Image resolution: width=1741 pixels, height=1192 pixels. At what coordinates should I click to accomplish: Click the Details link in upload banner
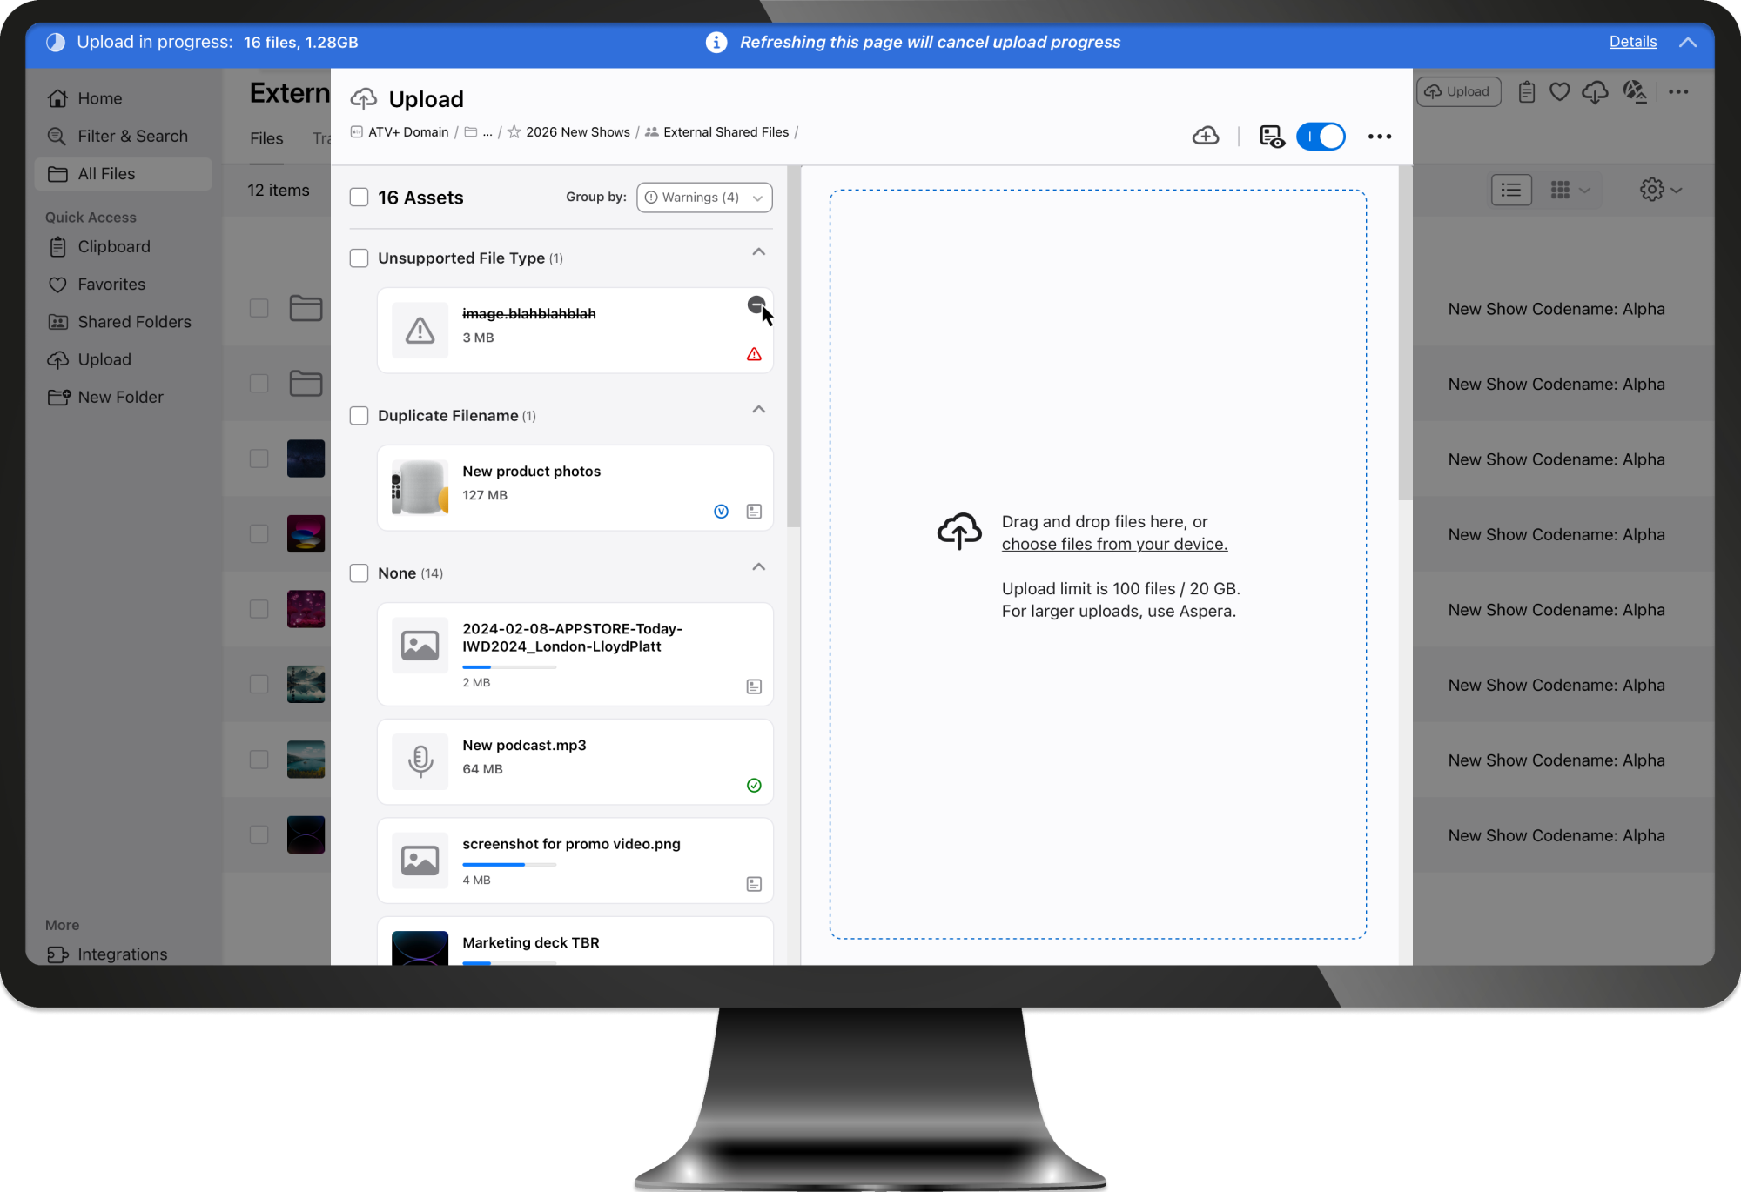coord(1632,42)
